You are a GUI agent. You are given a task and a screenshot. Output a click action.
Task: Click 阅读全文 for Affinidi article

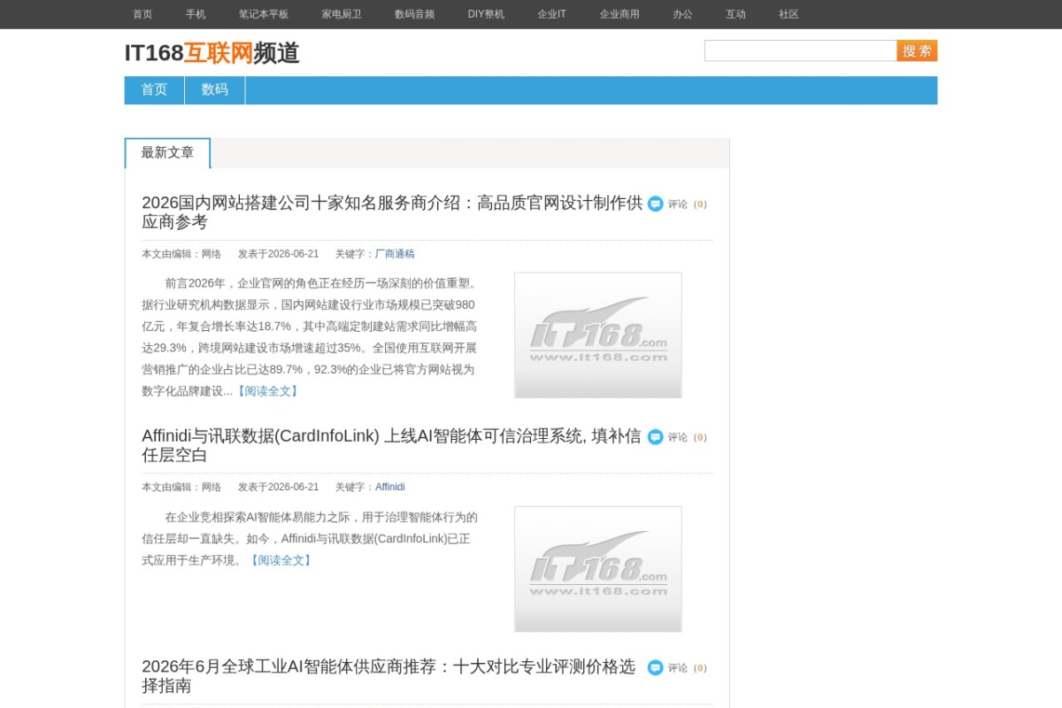(x=281, y=560)
